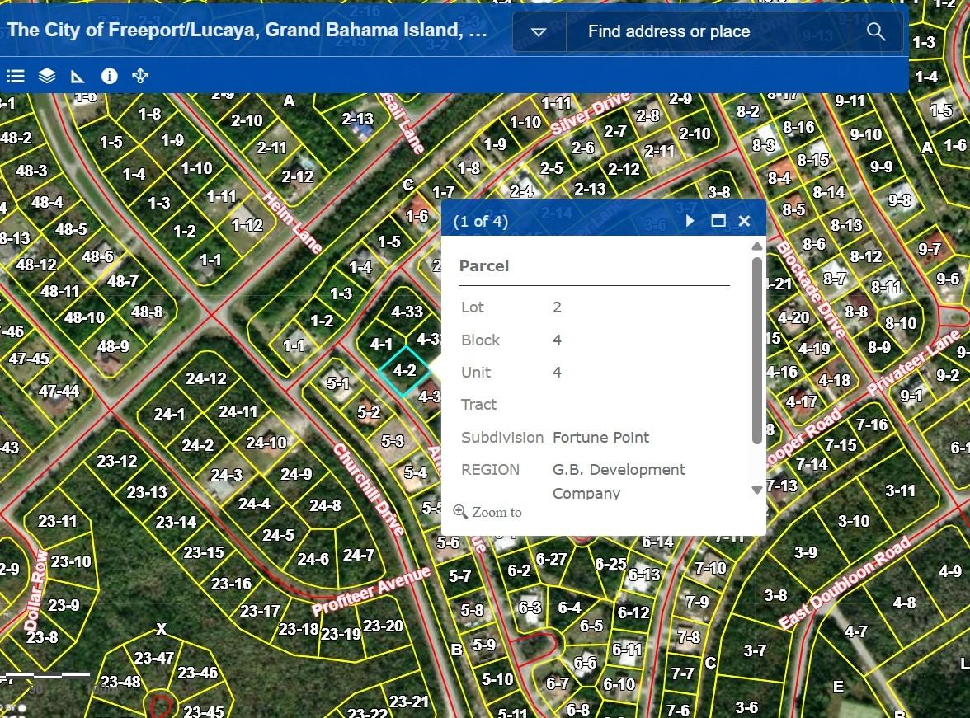Select the highlighted parcel 4-2
This screenshot has width=970, height=718.
[403, 371]
